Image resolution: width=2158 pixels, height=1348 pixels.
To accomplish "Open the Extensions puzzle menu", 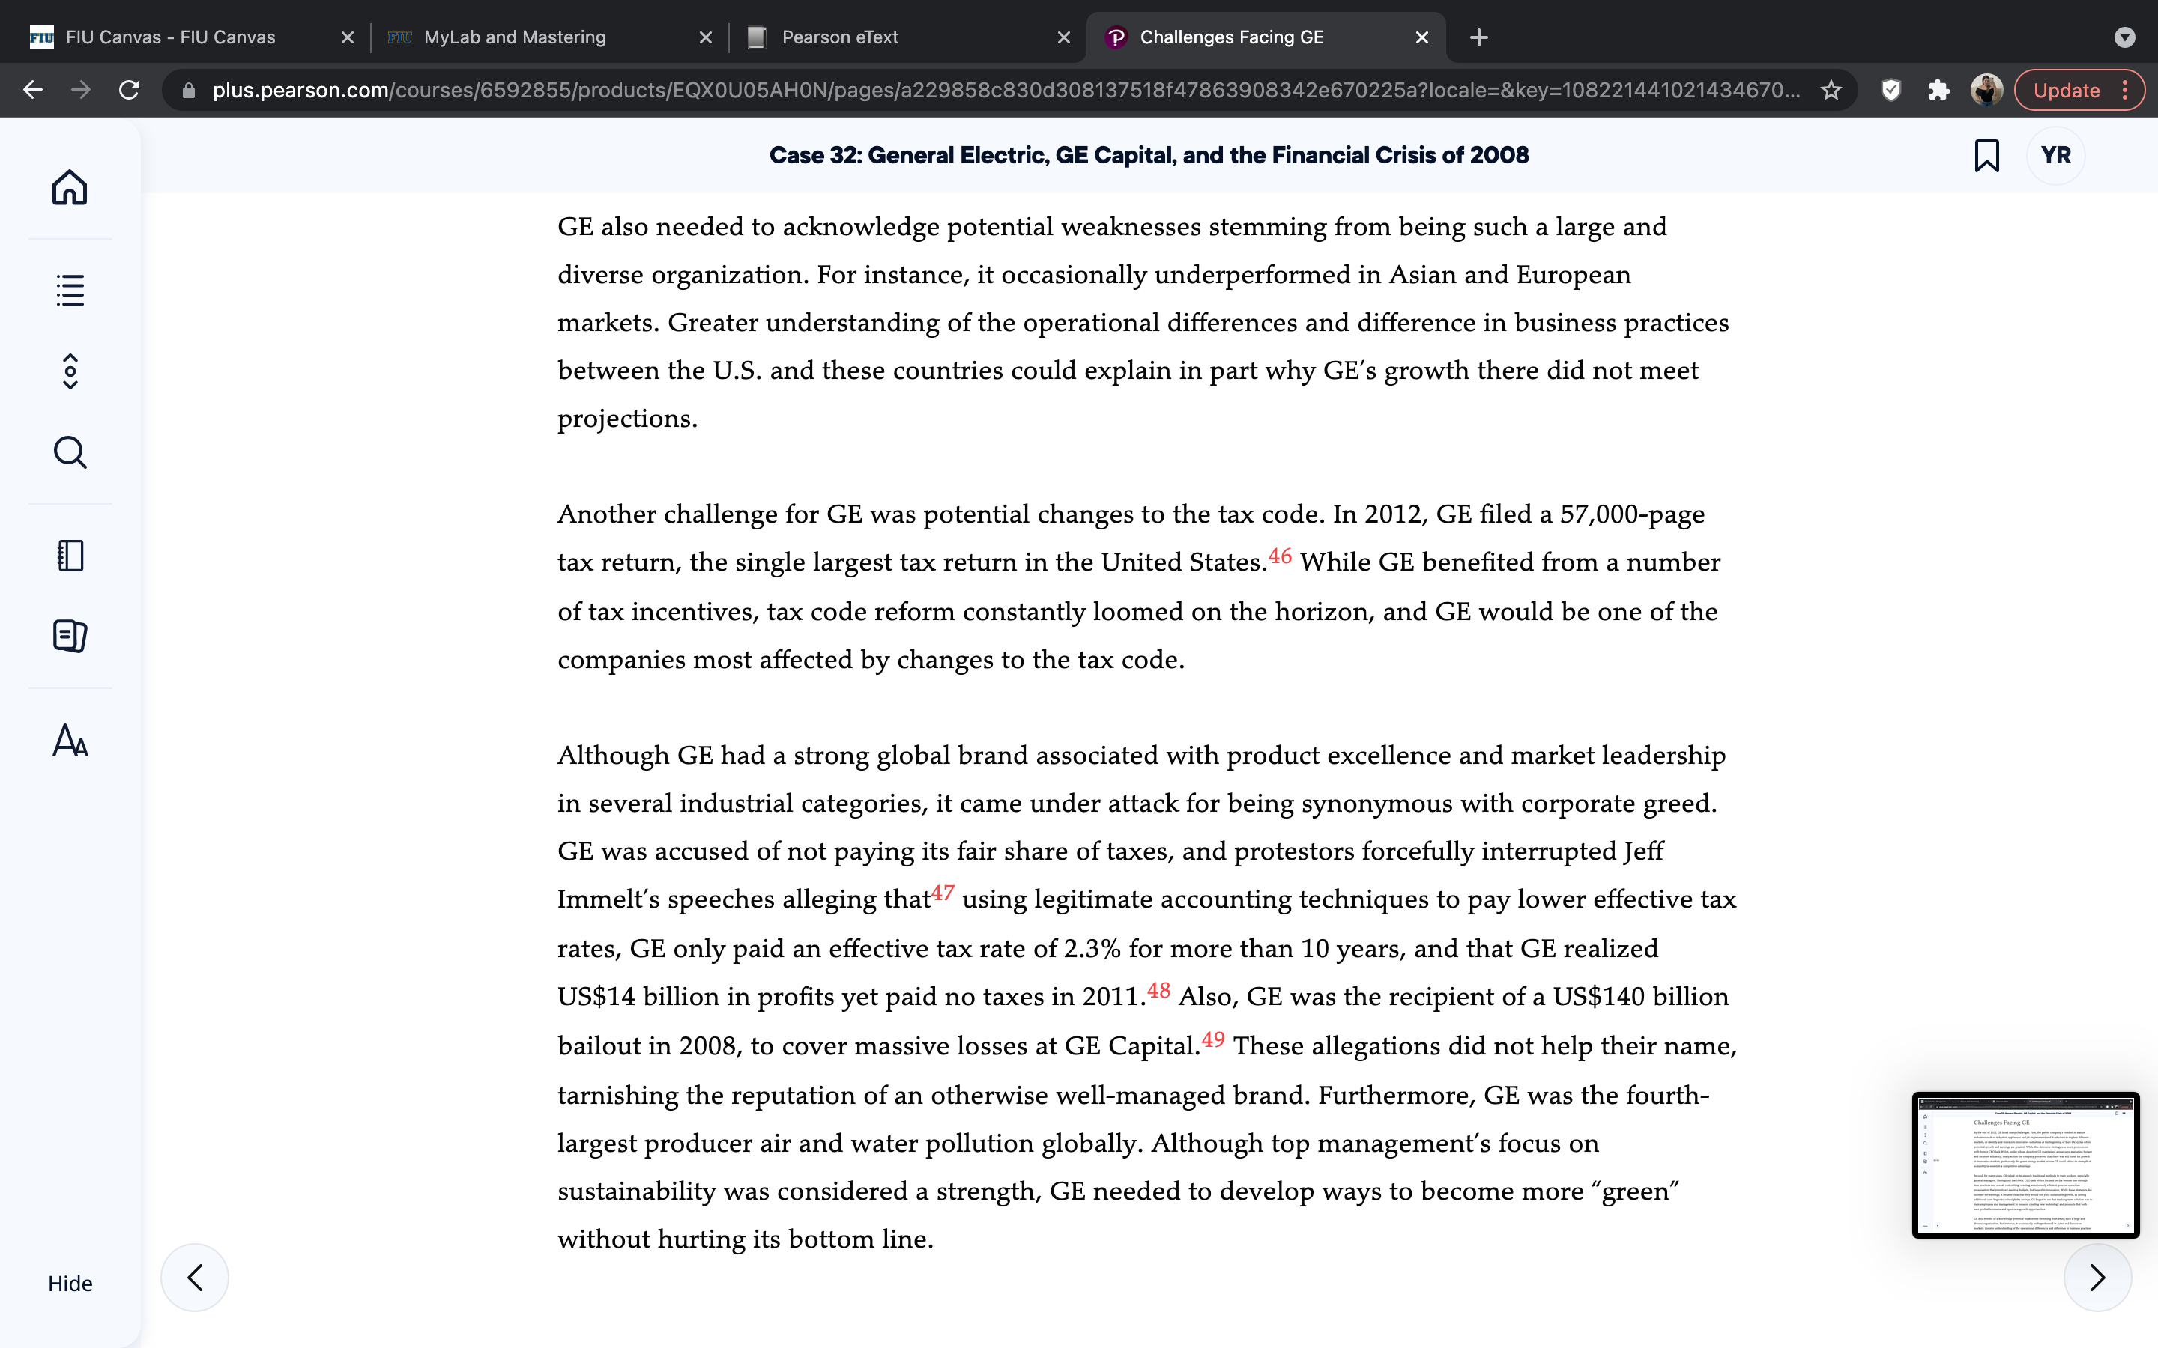I will tap(1938, 90).
